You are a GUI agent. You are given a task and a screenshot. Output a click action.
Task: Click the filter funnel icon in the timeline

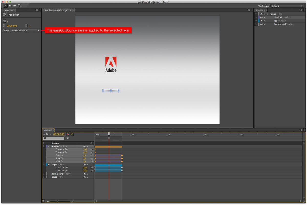(68, 138)
